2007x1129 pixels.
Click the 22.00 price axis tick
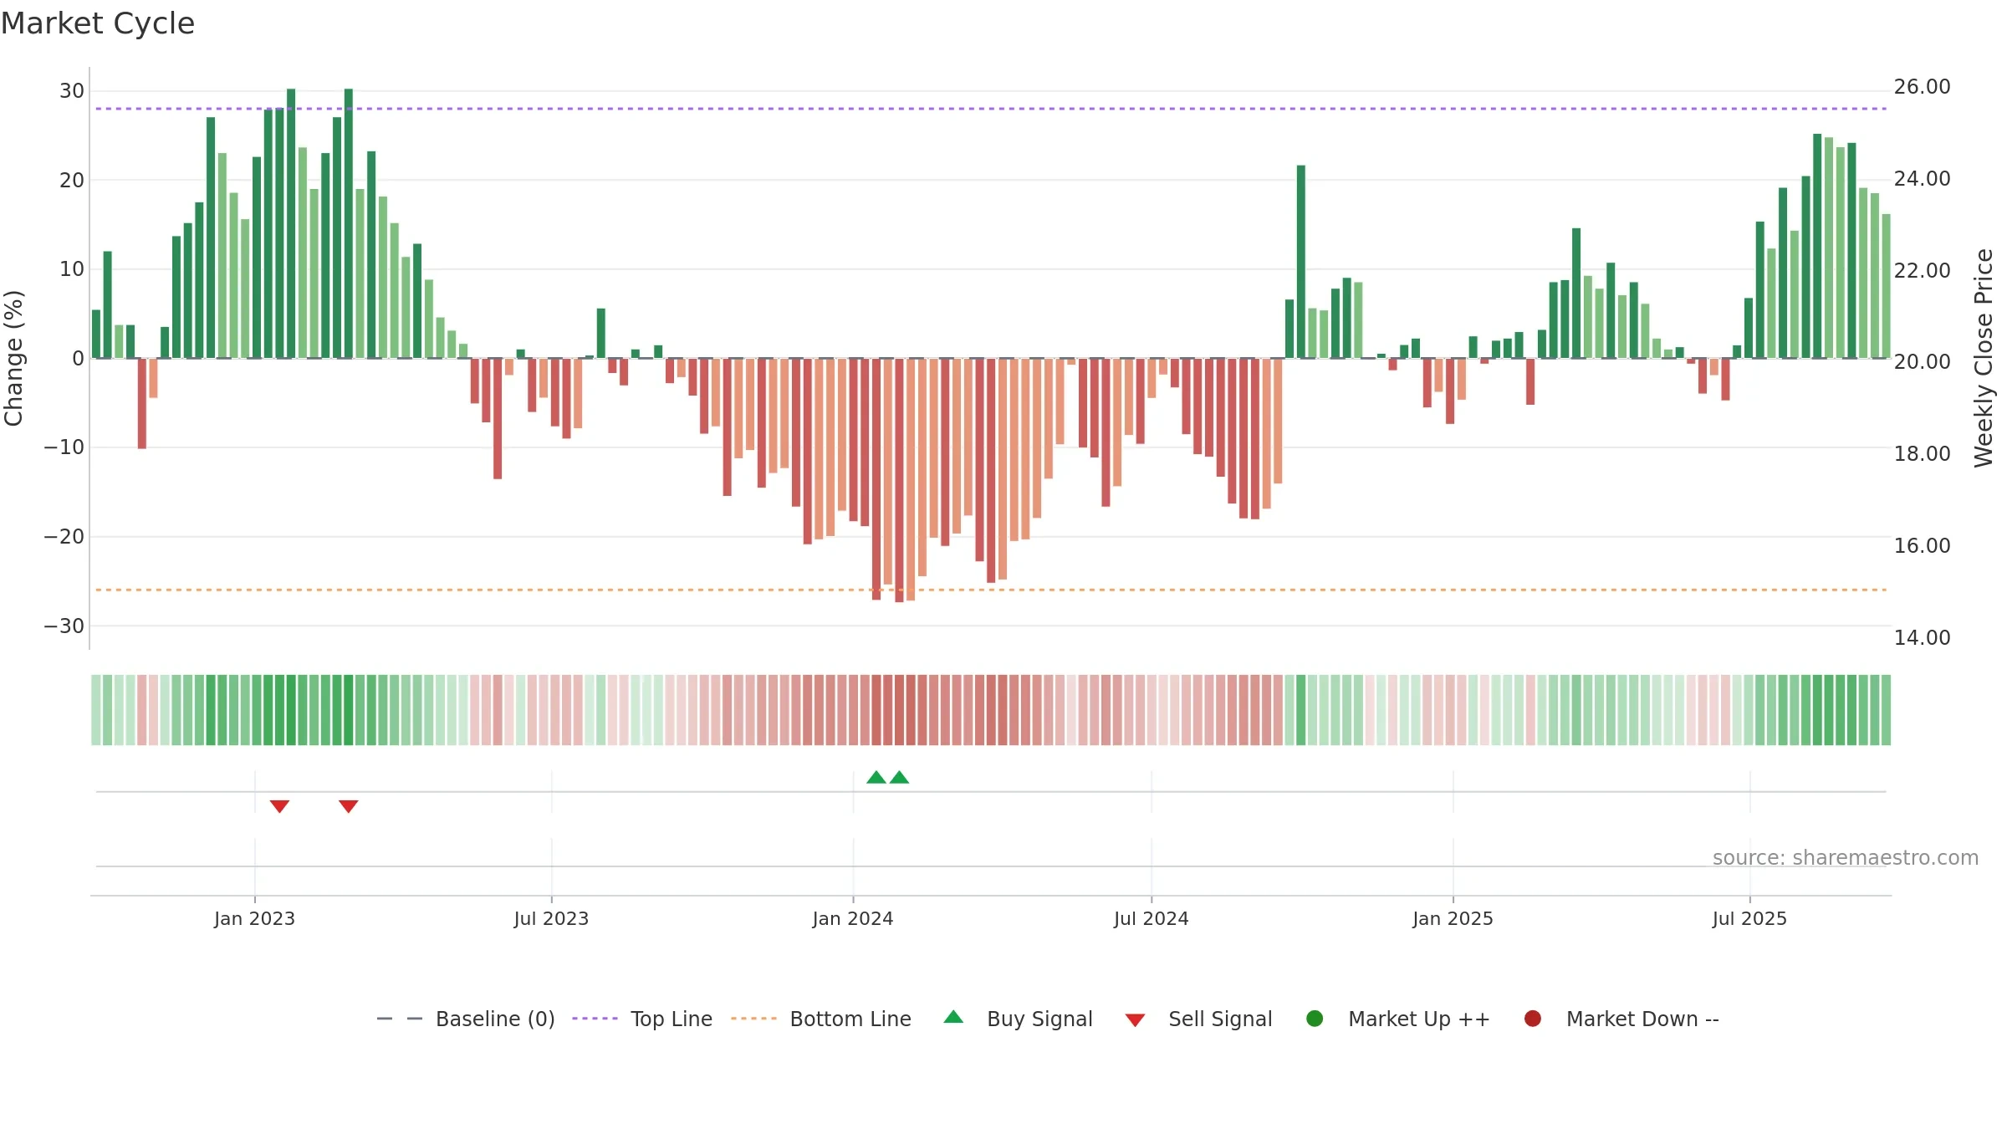1922,270
